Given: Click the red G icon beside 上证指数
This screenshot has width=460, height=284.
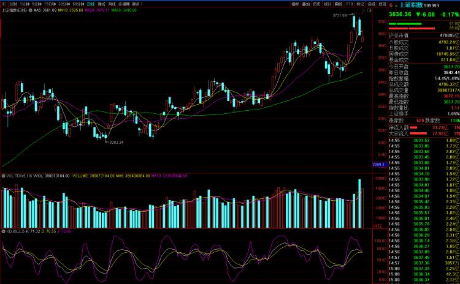Looking at the screenshot, I should pos(391,6).
